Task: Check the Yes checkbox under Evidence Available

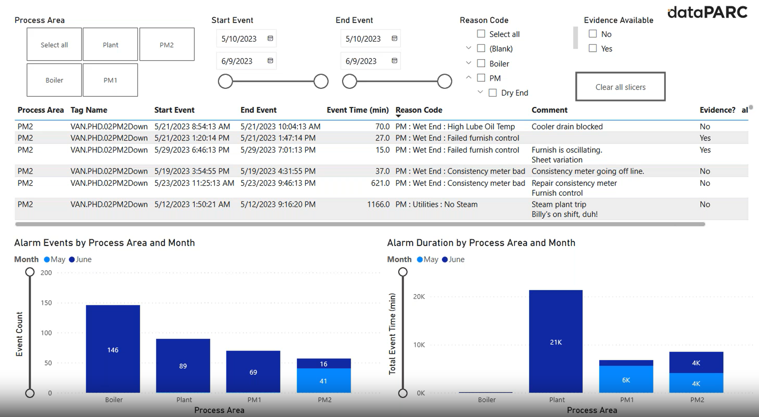Action: [593, 48]
